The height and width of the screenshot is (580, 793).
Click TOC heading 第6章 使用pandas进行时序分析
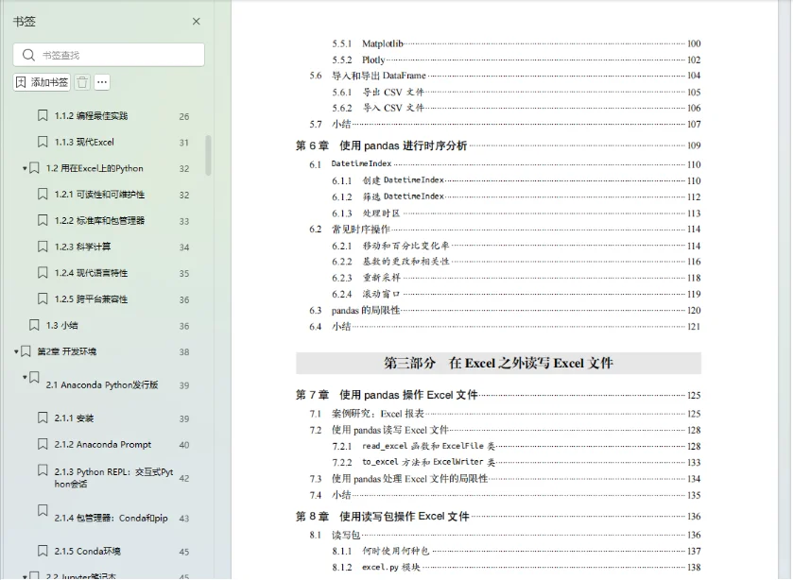click(498, 145)
